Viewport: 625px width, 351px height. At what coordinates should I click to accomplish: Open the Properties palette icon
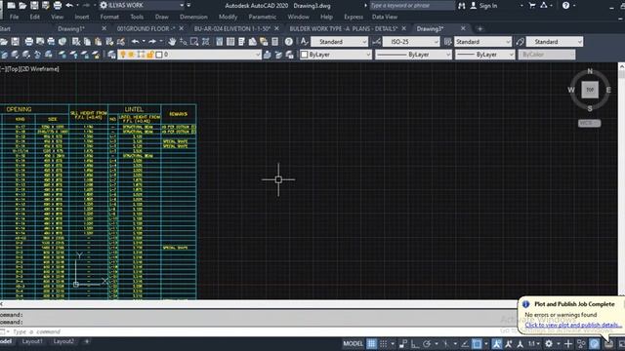click(x=219, y=41)
